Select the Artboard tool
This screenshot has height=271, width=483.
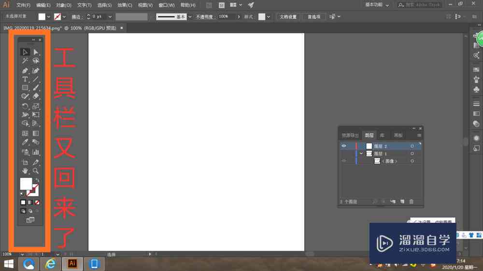pos(25,162)
